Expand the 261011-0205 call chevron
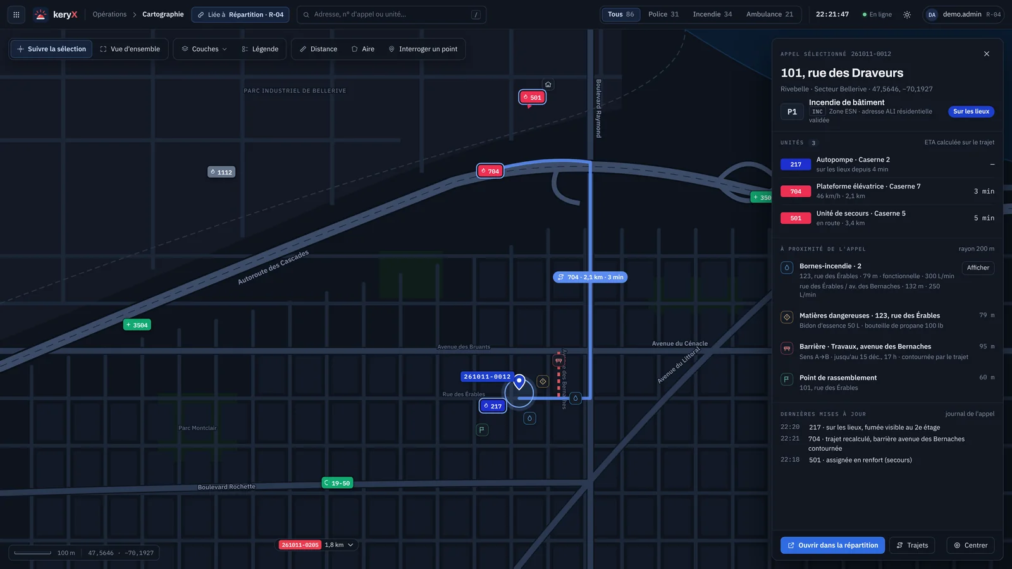 click(351, 545)
